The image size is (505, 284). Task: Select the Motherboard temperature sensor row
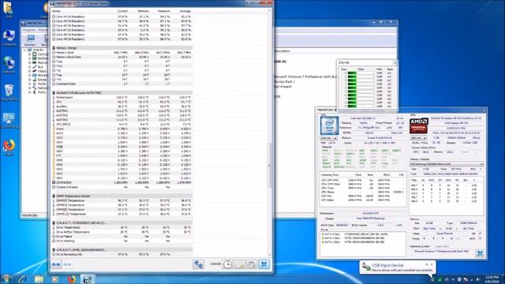(122, 97)
